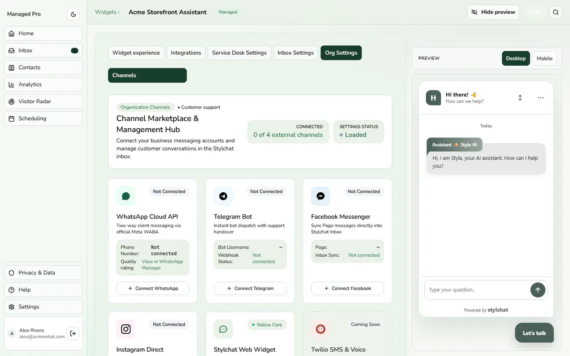Send message with the arrow button

click(538, 290)
